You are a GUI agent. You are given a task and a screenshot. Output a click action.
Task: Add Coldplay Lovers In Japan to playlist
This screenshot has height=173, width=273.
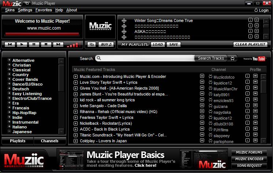(75, 141)
